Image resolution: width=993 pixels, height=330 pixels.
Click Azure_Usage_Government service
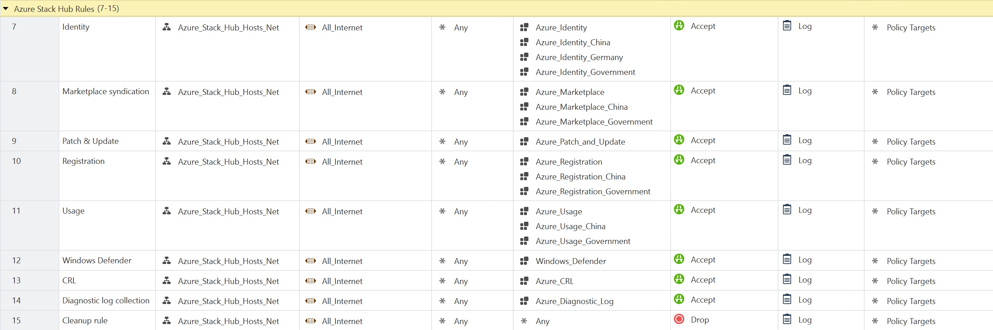[x=583, y=241]
